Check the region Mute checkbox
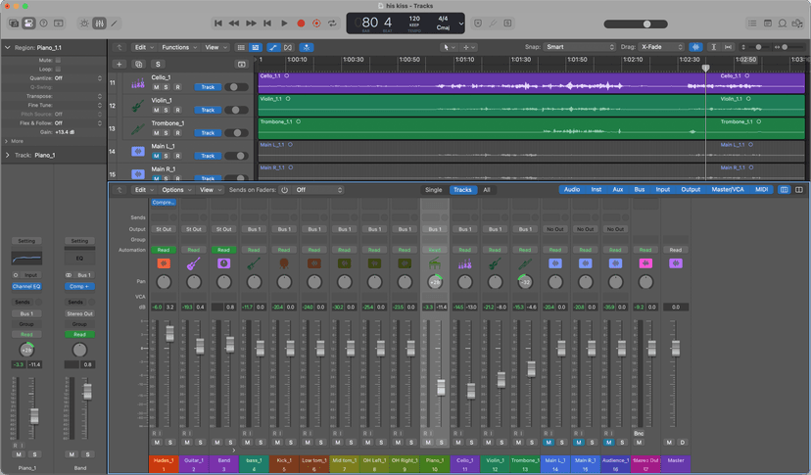 (58, 60)
